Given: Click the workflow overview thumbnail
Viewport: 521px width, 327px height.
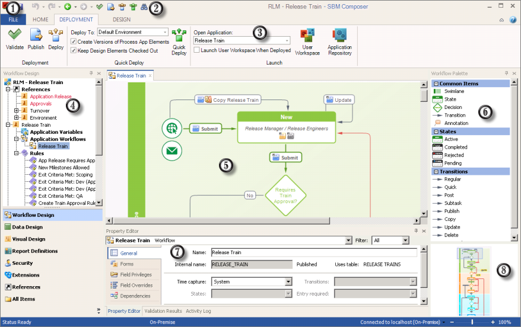Looking at the screenshot, I should pyautogui.click(x=474, y=281).
